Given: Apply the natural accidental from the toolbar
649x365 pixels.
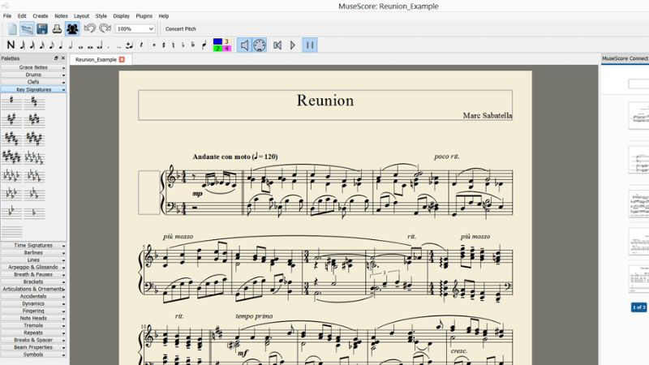Looking at the screenshot, I should (174, 45).
